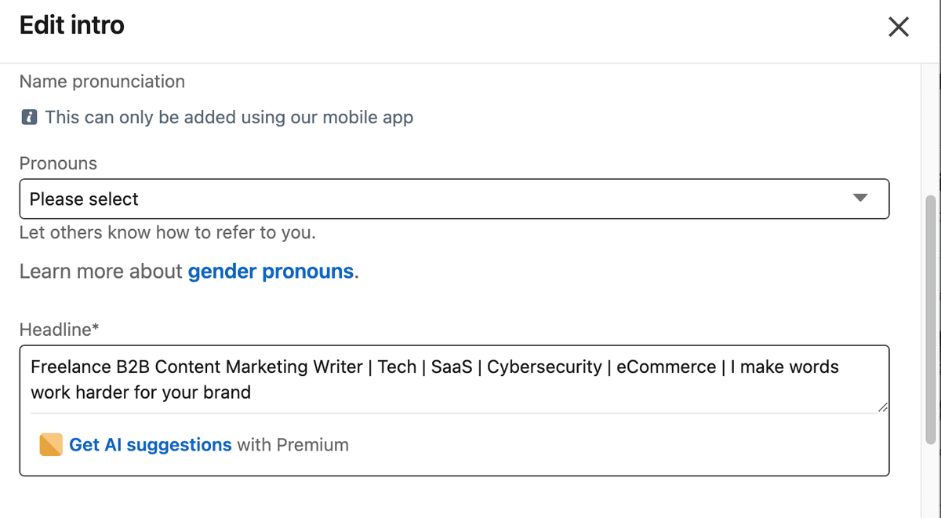Click the Pronouns field label

tap(58, 163)
